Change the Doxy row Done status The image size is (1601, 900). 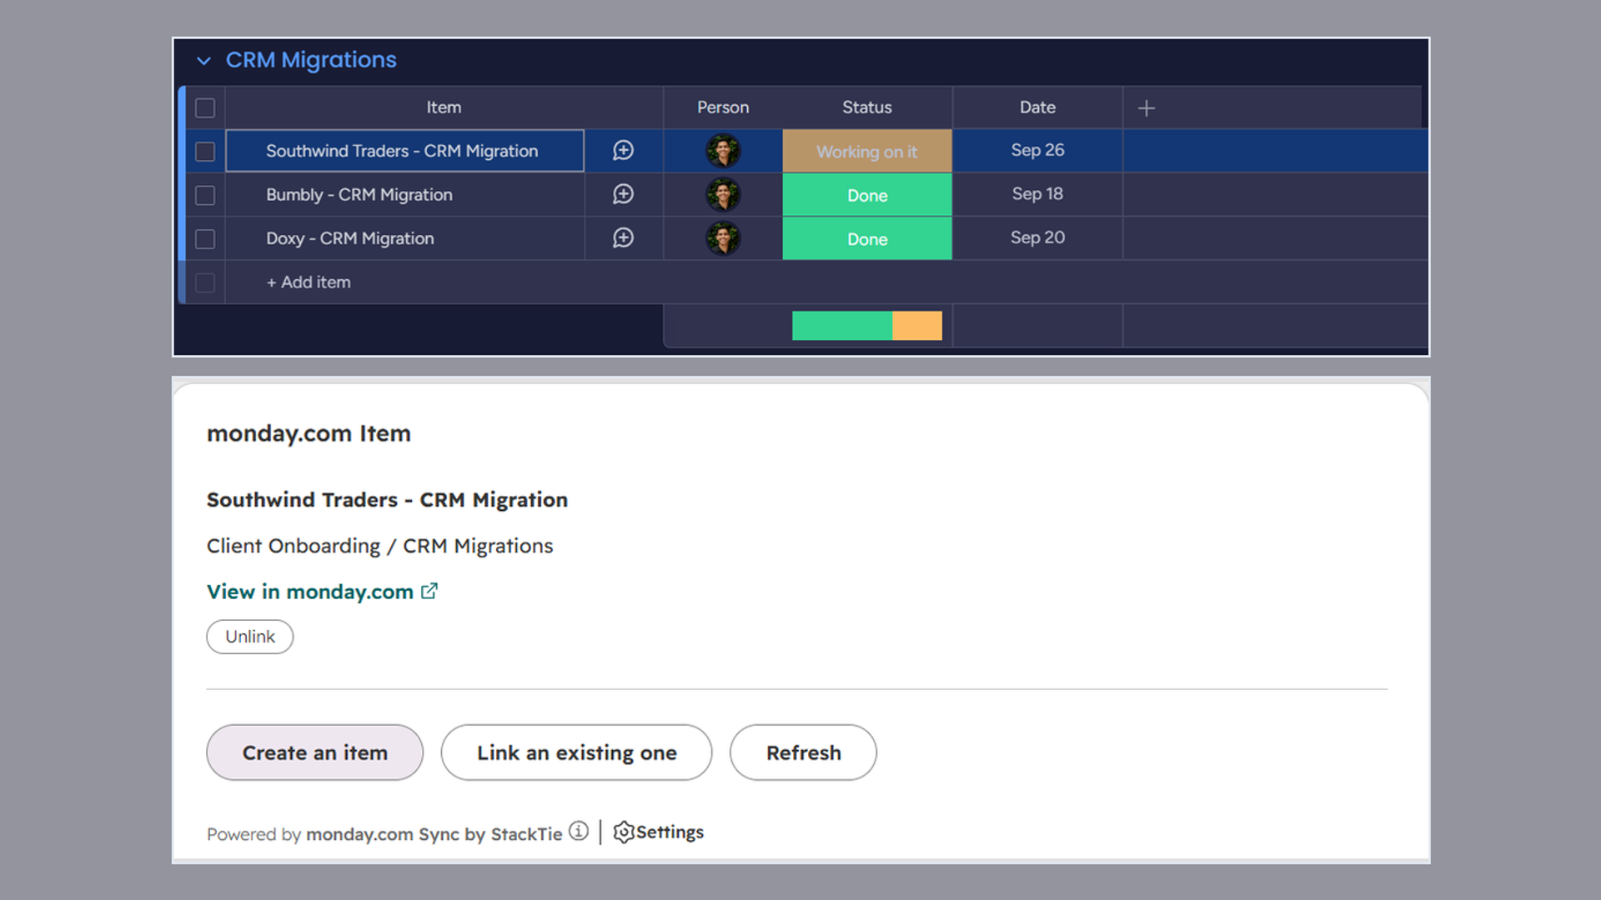[867, 238]
